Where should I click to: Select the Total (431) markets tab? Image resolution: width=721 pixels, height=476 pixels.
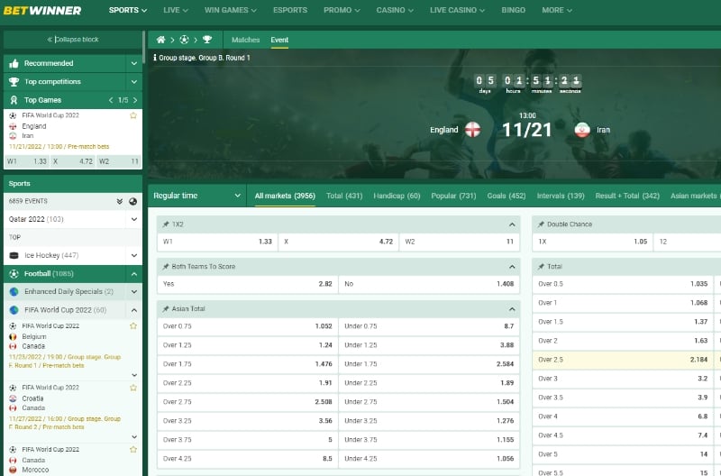pos(344,196)
